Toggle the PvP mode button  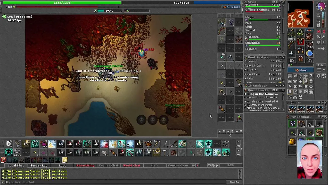tap(321, 48)
